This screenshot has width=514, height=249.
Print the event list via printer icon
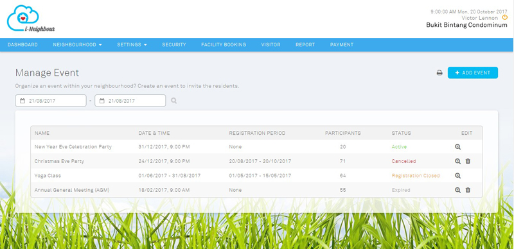439,73
